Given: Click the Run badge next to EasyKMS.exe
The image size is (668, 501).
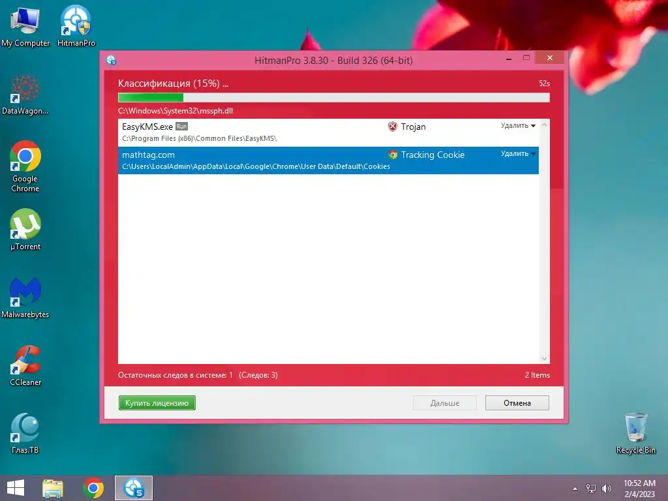Looking at the screenshot, I should tap(181, 127).
